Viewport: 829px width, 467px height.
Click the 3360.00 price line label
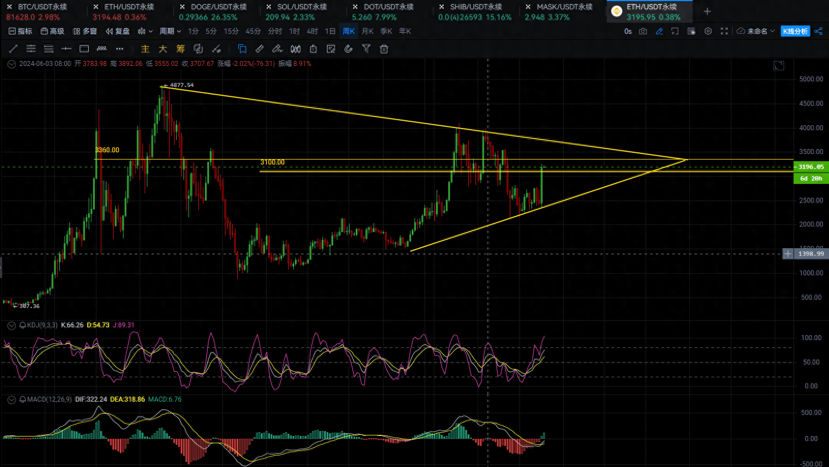tap(107, 150)
